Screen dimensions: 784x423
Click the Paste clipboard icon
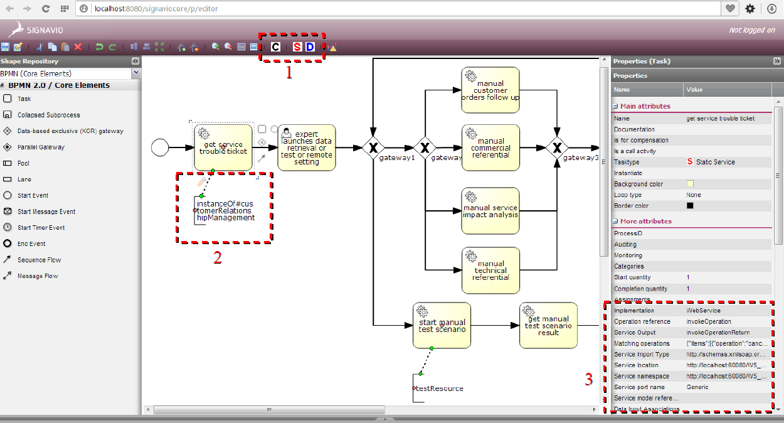(65, 47)
